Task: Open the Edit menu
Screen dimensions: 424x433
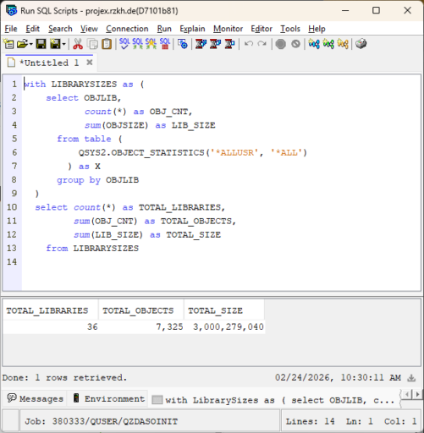Action: [x=32, y=29]
